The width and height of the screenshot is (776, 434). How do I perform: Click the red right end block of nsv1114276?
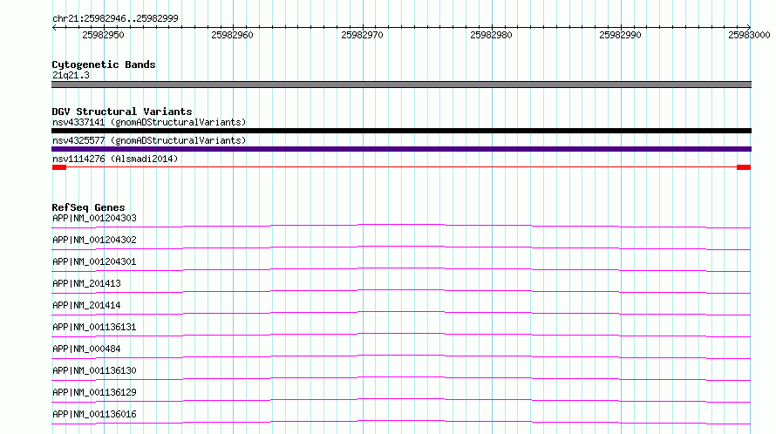pos(744,167)
